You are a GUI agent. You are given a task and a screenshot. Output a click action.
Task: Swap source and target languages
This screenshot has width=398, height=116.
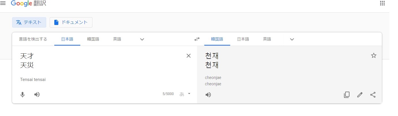coord(197,39)
